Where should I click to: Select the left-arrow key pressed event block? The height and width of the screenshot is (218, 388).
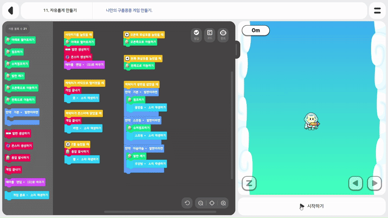click(143, 59)
